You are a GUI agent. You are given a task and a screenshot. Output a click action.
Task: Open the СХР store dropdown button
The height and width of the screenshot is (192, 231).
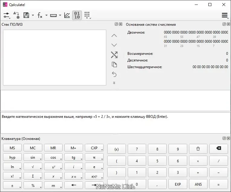[94, 148]
